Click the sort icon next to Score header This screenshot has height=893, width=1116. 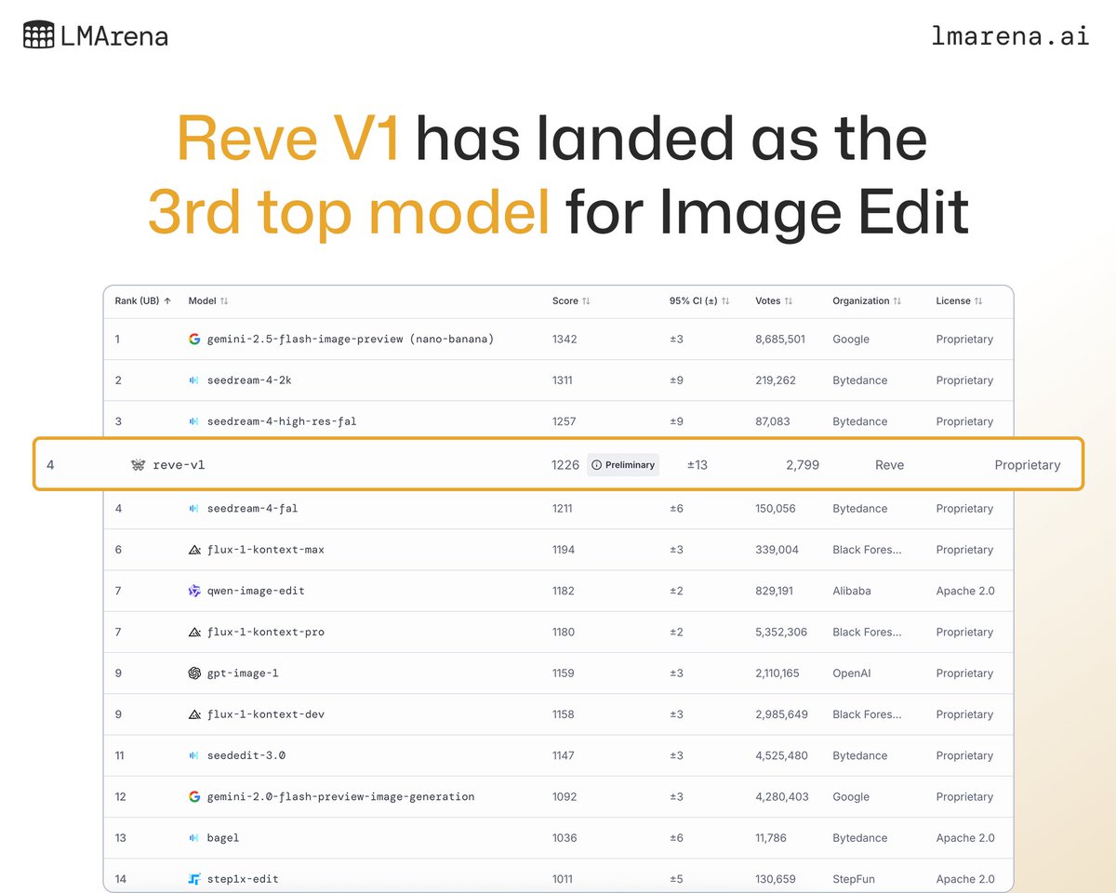[x=586, y=301]
